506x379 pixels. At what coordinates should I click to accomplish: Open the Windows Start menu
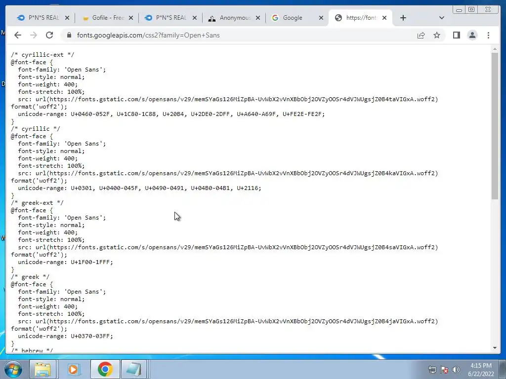click(x=13, y=369)
